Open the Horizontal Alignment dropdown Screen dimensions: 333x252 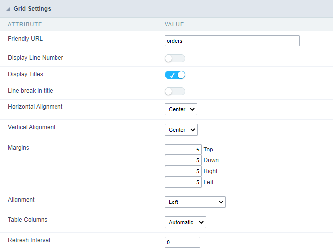point(181,109)
